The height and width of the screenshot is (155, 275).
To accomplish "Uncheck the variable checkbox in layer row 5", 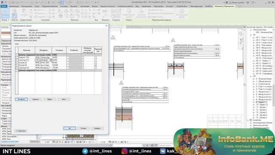I will click(x=95, y=65).
